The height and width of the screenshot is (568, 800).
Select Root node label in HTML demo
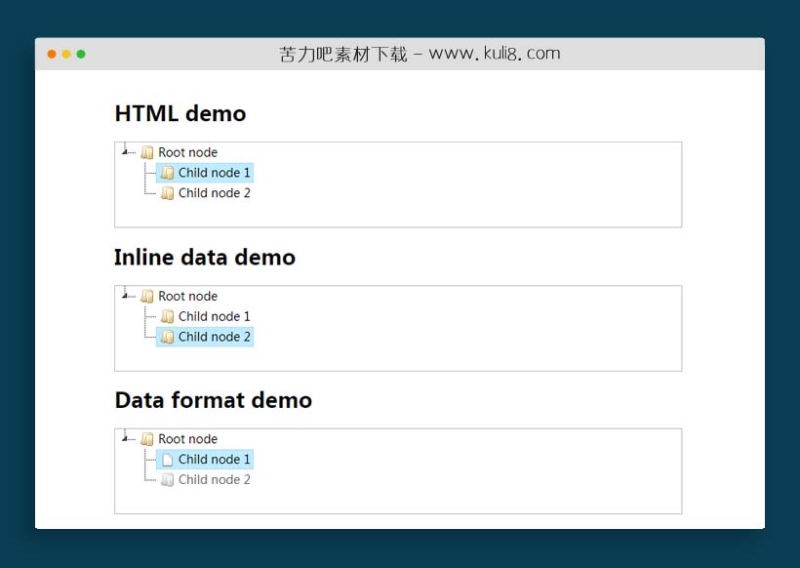[187, 152]
